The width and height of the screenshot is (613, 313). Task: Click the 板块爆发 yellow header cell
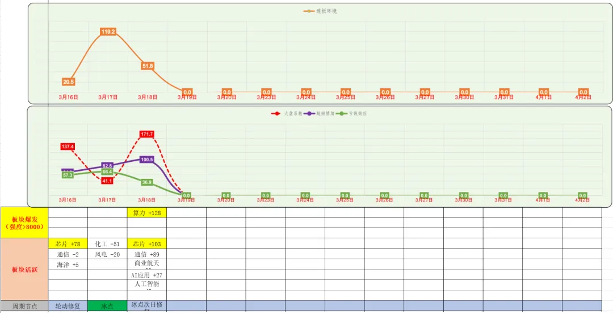pos(24,222)
